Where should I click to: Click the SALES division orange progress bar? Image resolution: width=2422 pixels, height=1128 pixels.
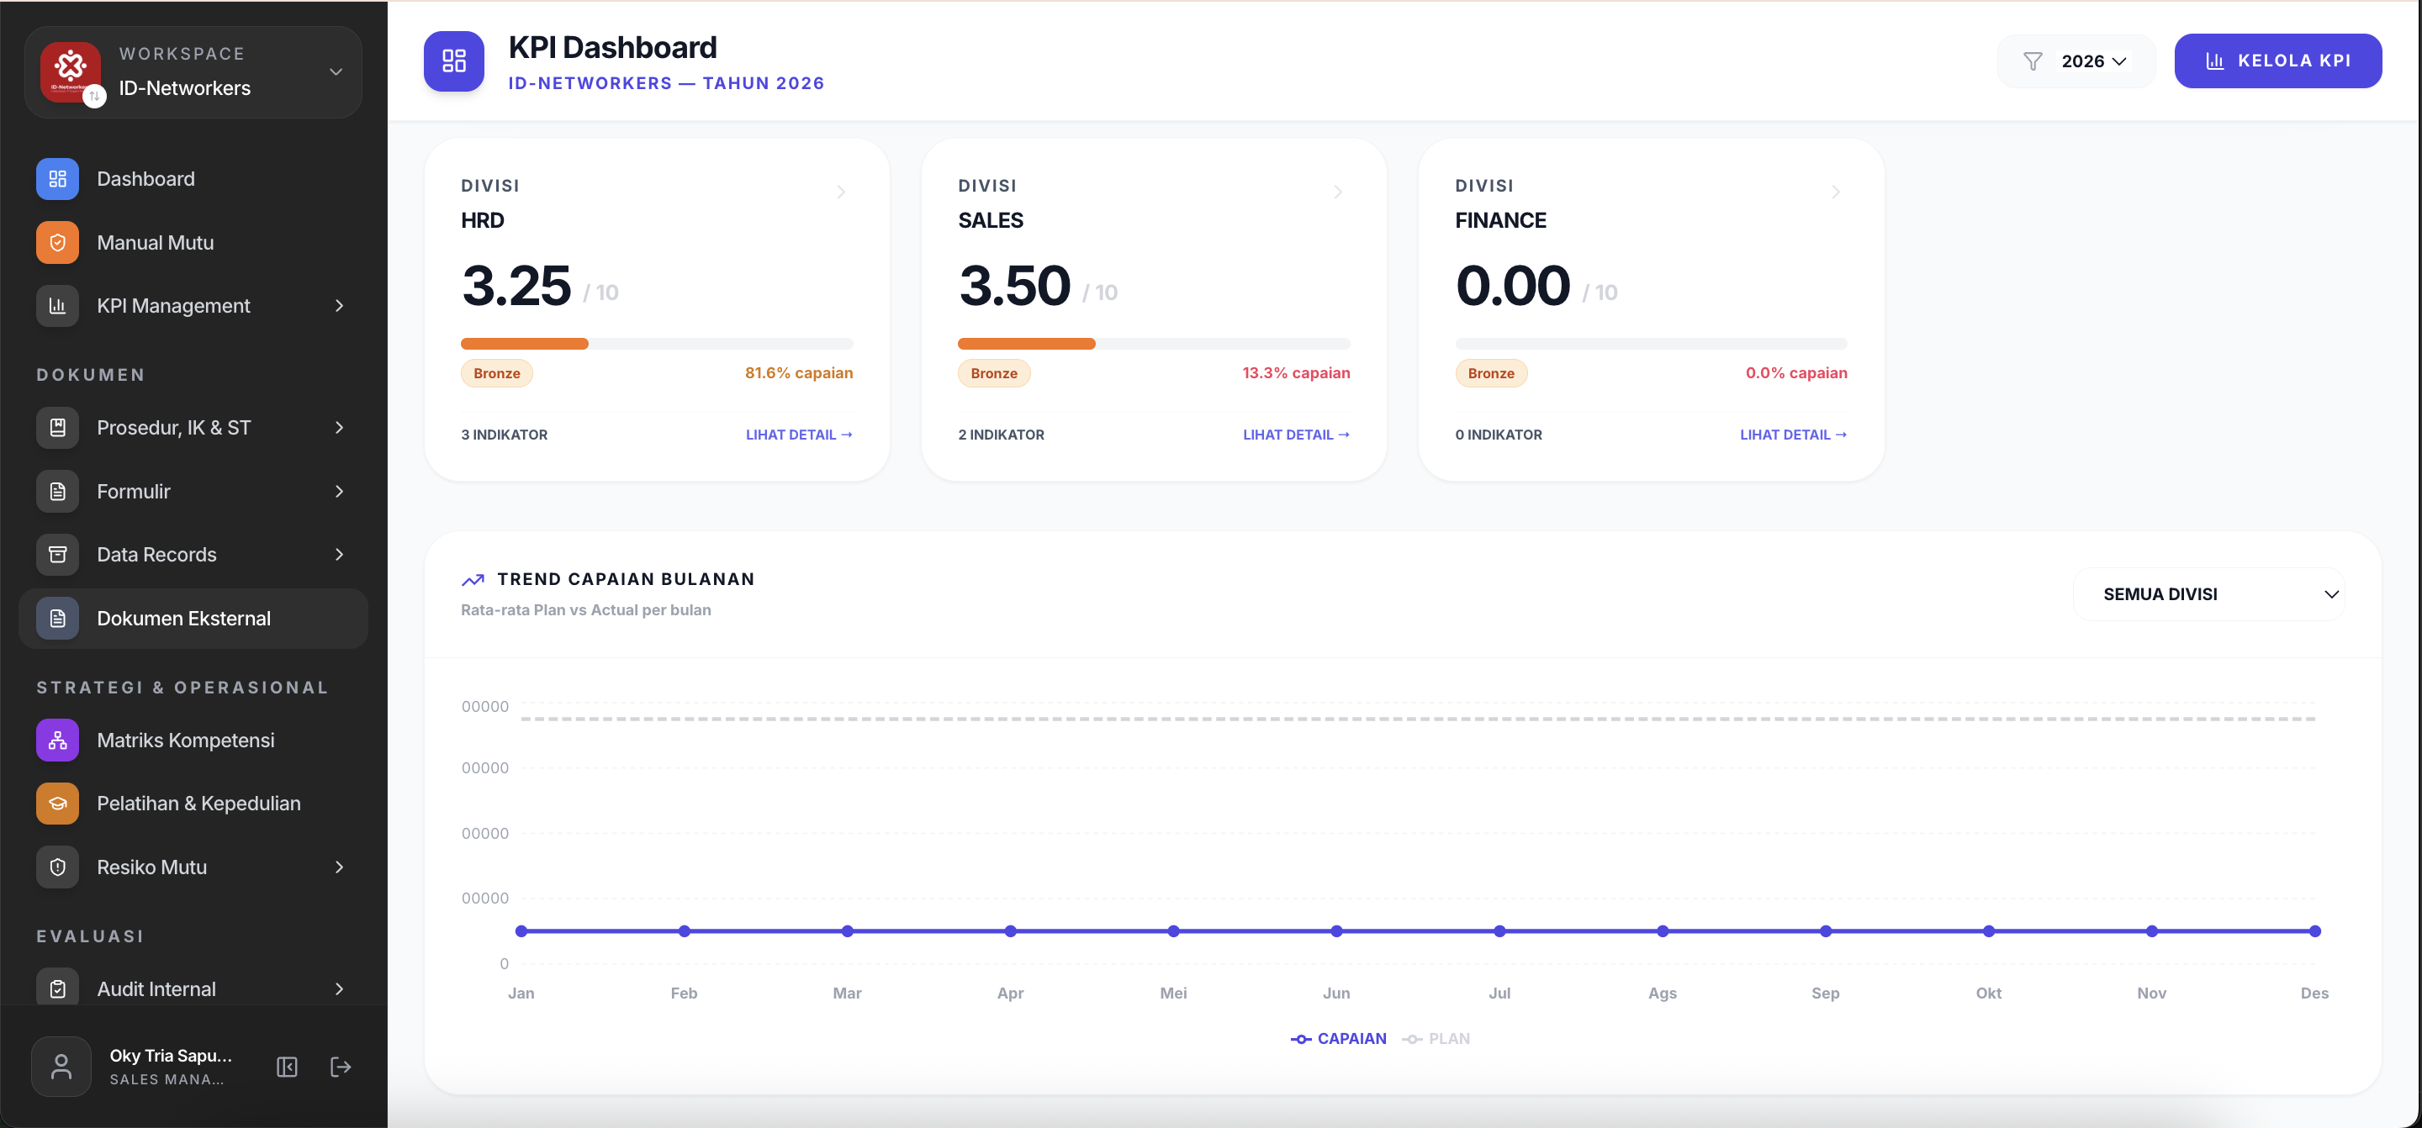(1026, 343)
